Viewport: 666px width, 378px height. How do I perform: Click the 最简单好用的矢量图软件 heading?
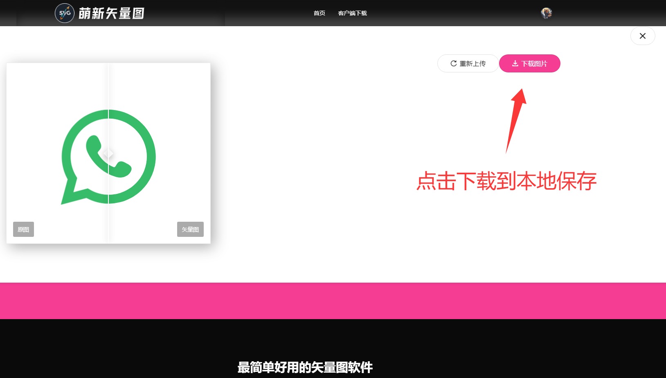(x=305, y=367)
